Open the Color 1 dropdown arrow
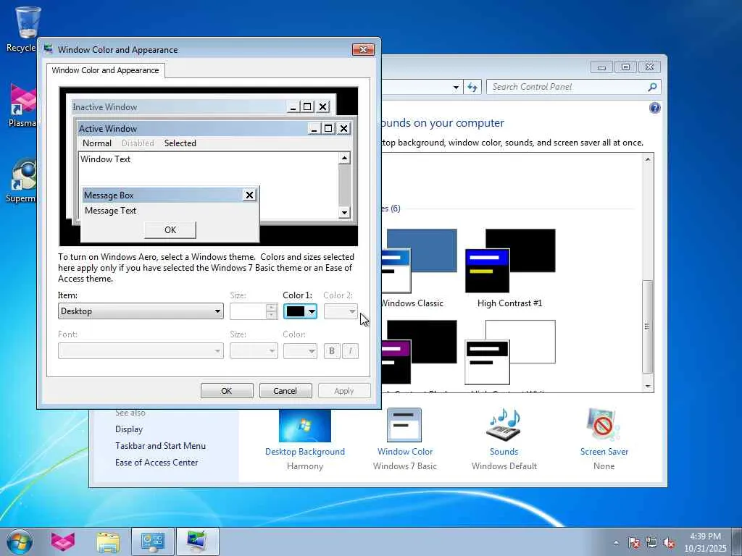Image resolution: width=742 pixels, height=556 pixels. [x=312, y=311]
